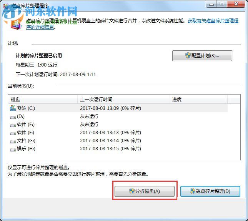Minimize the defragmenter window
248x221 pixels.
tap(211, 4)
